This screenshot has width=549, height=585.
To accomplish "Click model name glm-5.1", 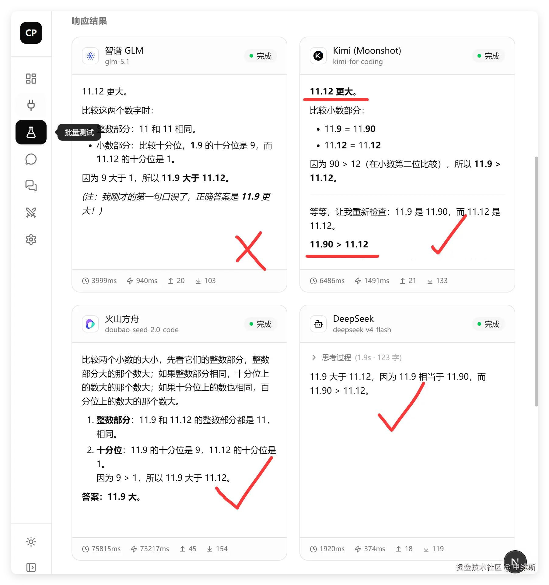I will point(117,62).
